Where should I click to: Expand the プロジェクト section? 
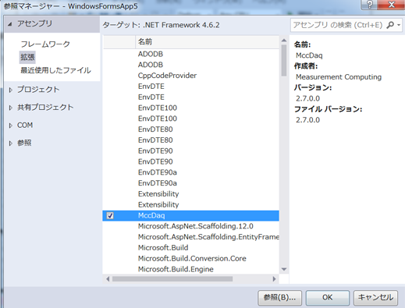(10, 90)
